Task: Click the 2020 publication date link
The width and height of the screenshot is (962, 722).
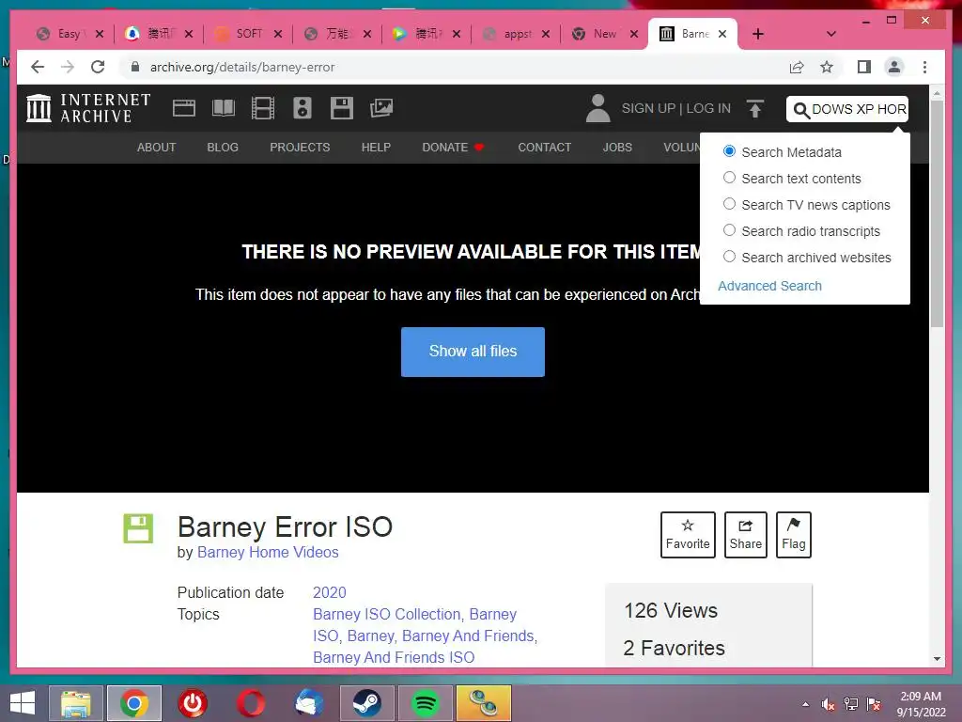Action: point(330,592)
